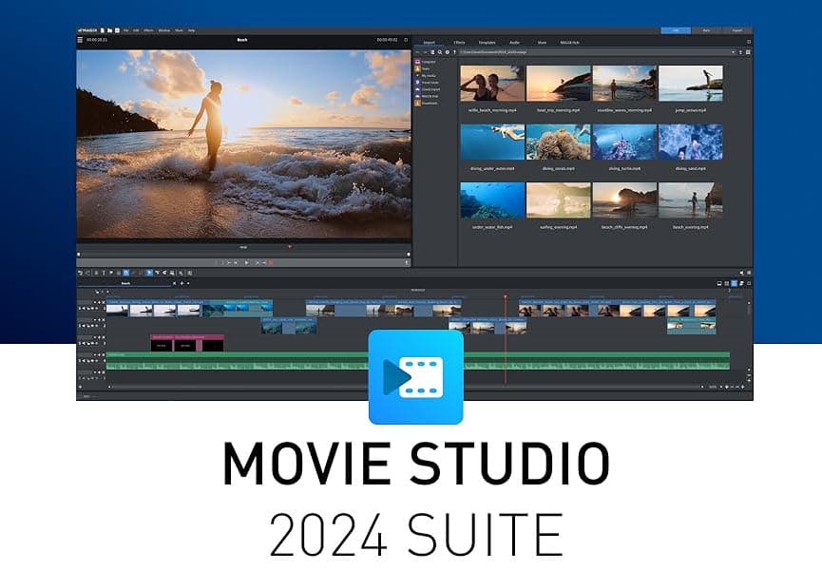Click the up-one-folder arrow icon
822x570 pixels.
[454, 52]
